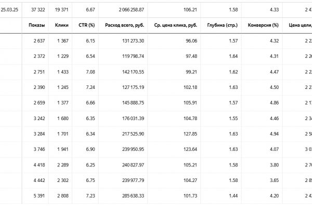Click the Клики column header
The width and height of the screenshot is (312, 208).
[x=61, y=24]
